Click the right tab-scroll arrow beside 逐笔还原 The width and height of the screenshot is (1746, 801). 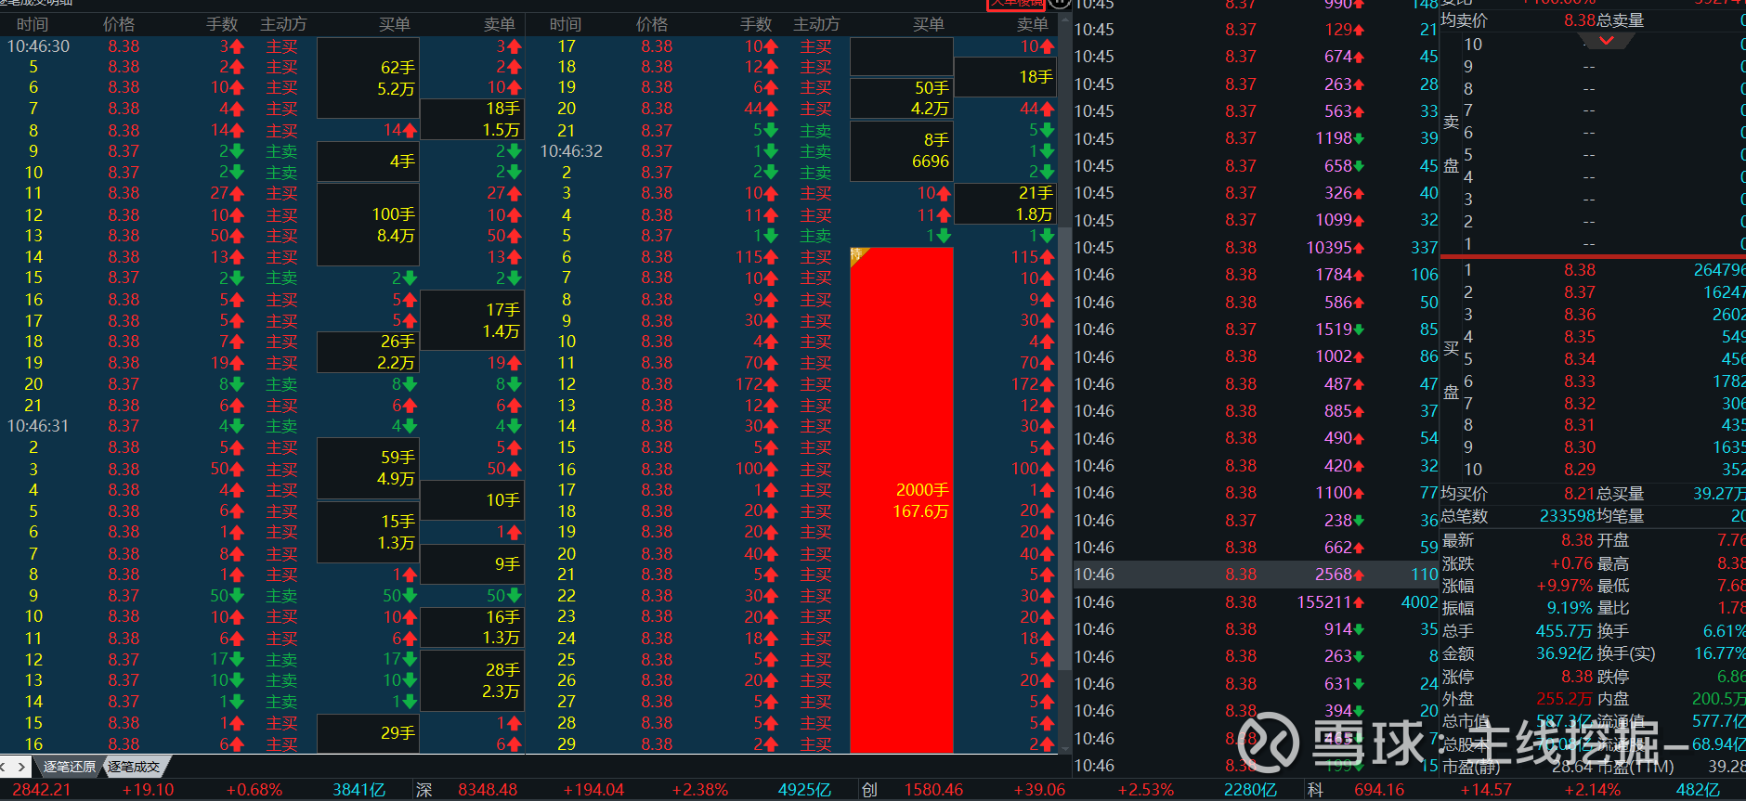pyautogui.click(x=22, y=767)
